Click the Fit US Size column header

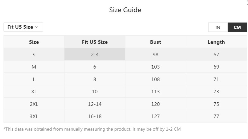click(95, 42)
